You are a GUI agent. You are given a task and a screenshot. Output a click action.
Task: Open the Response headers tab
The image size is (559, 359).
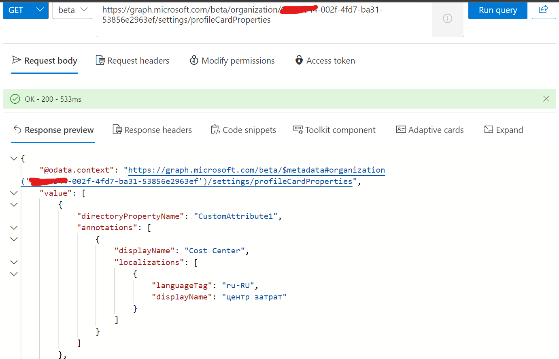coord(152,130)
